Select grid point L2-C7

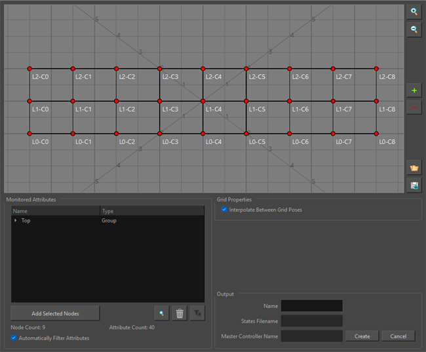click(x=333, y=69)
